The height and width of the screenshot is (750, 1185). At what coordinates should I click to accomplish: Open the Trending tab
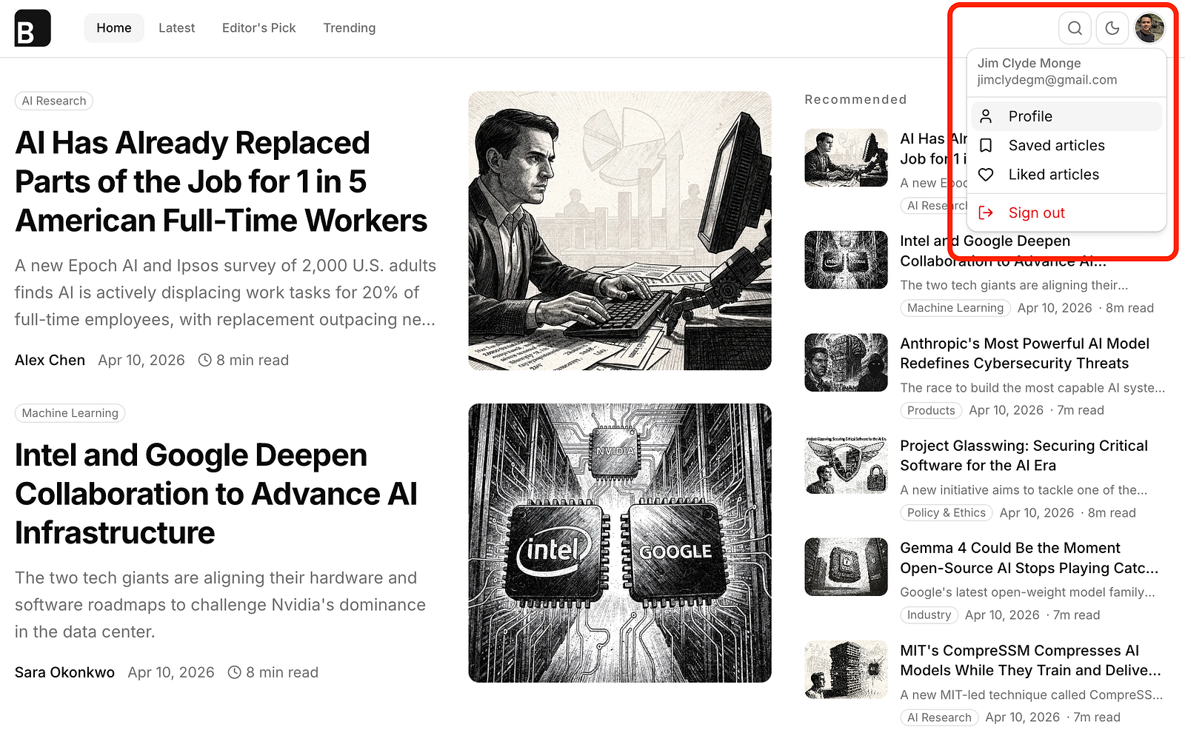pyautogui.click(x=350, y=28)
